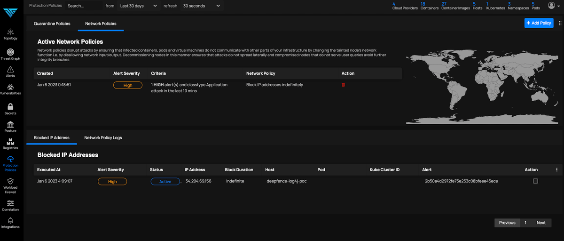This screenshot has height=241, width=564.
Task: Click the Add Policy button
Action: 539,23
